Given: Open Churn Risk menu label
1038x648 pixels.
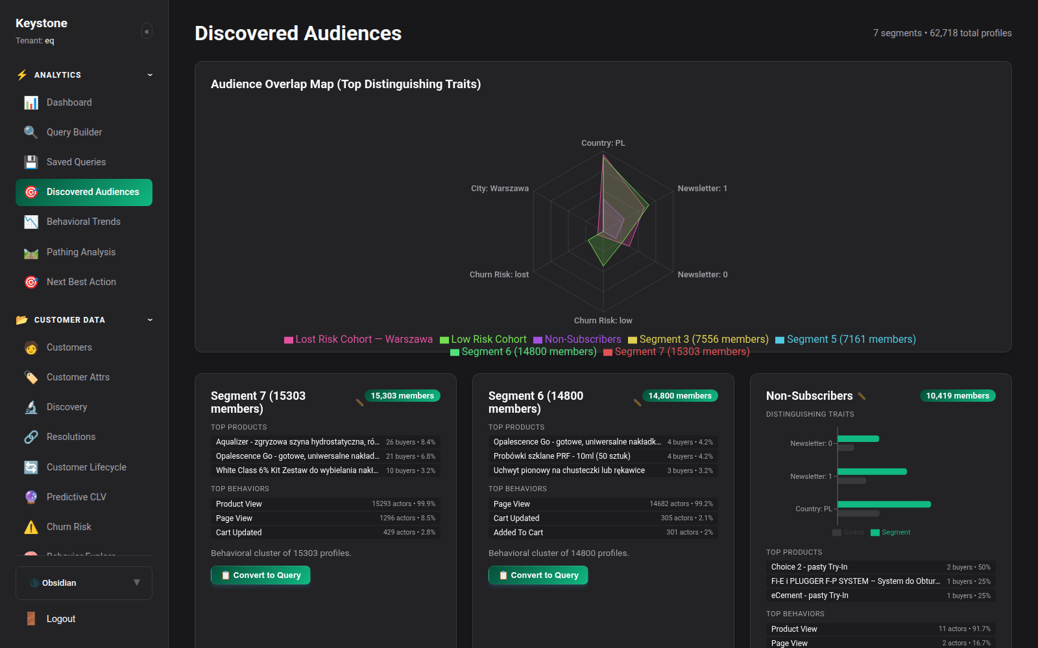Looking at the screenshot, I should [69, 527].
